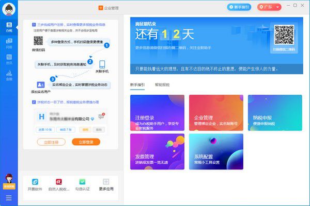Viewport: 310px width, 206px height.
Task: Open the 资讯 section in the sidebar
Action: tap(9, 59)
